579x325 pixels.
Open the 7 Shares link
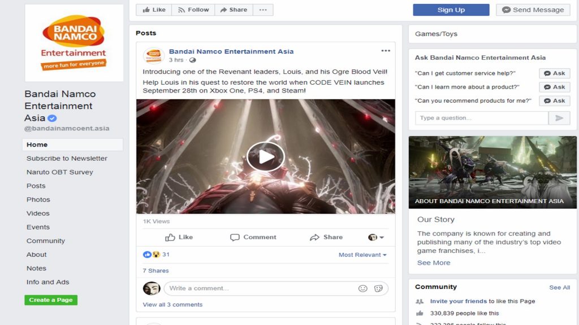point(155,270)
